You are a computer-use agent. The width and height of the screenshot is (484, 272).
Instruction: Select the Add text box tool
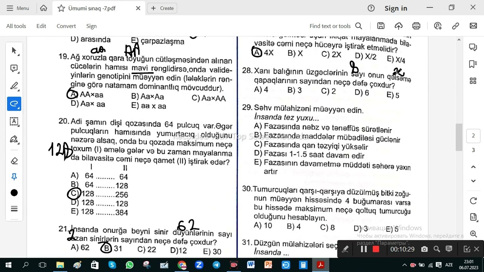click(x=14, y=121)
